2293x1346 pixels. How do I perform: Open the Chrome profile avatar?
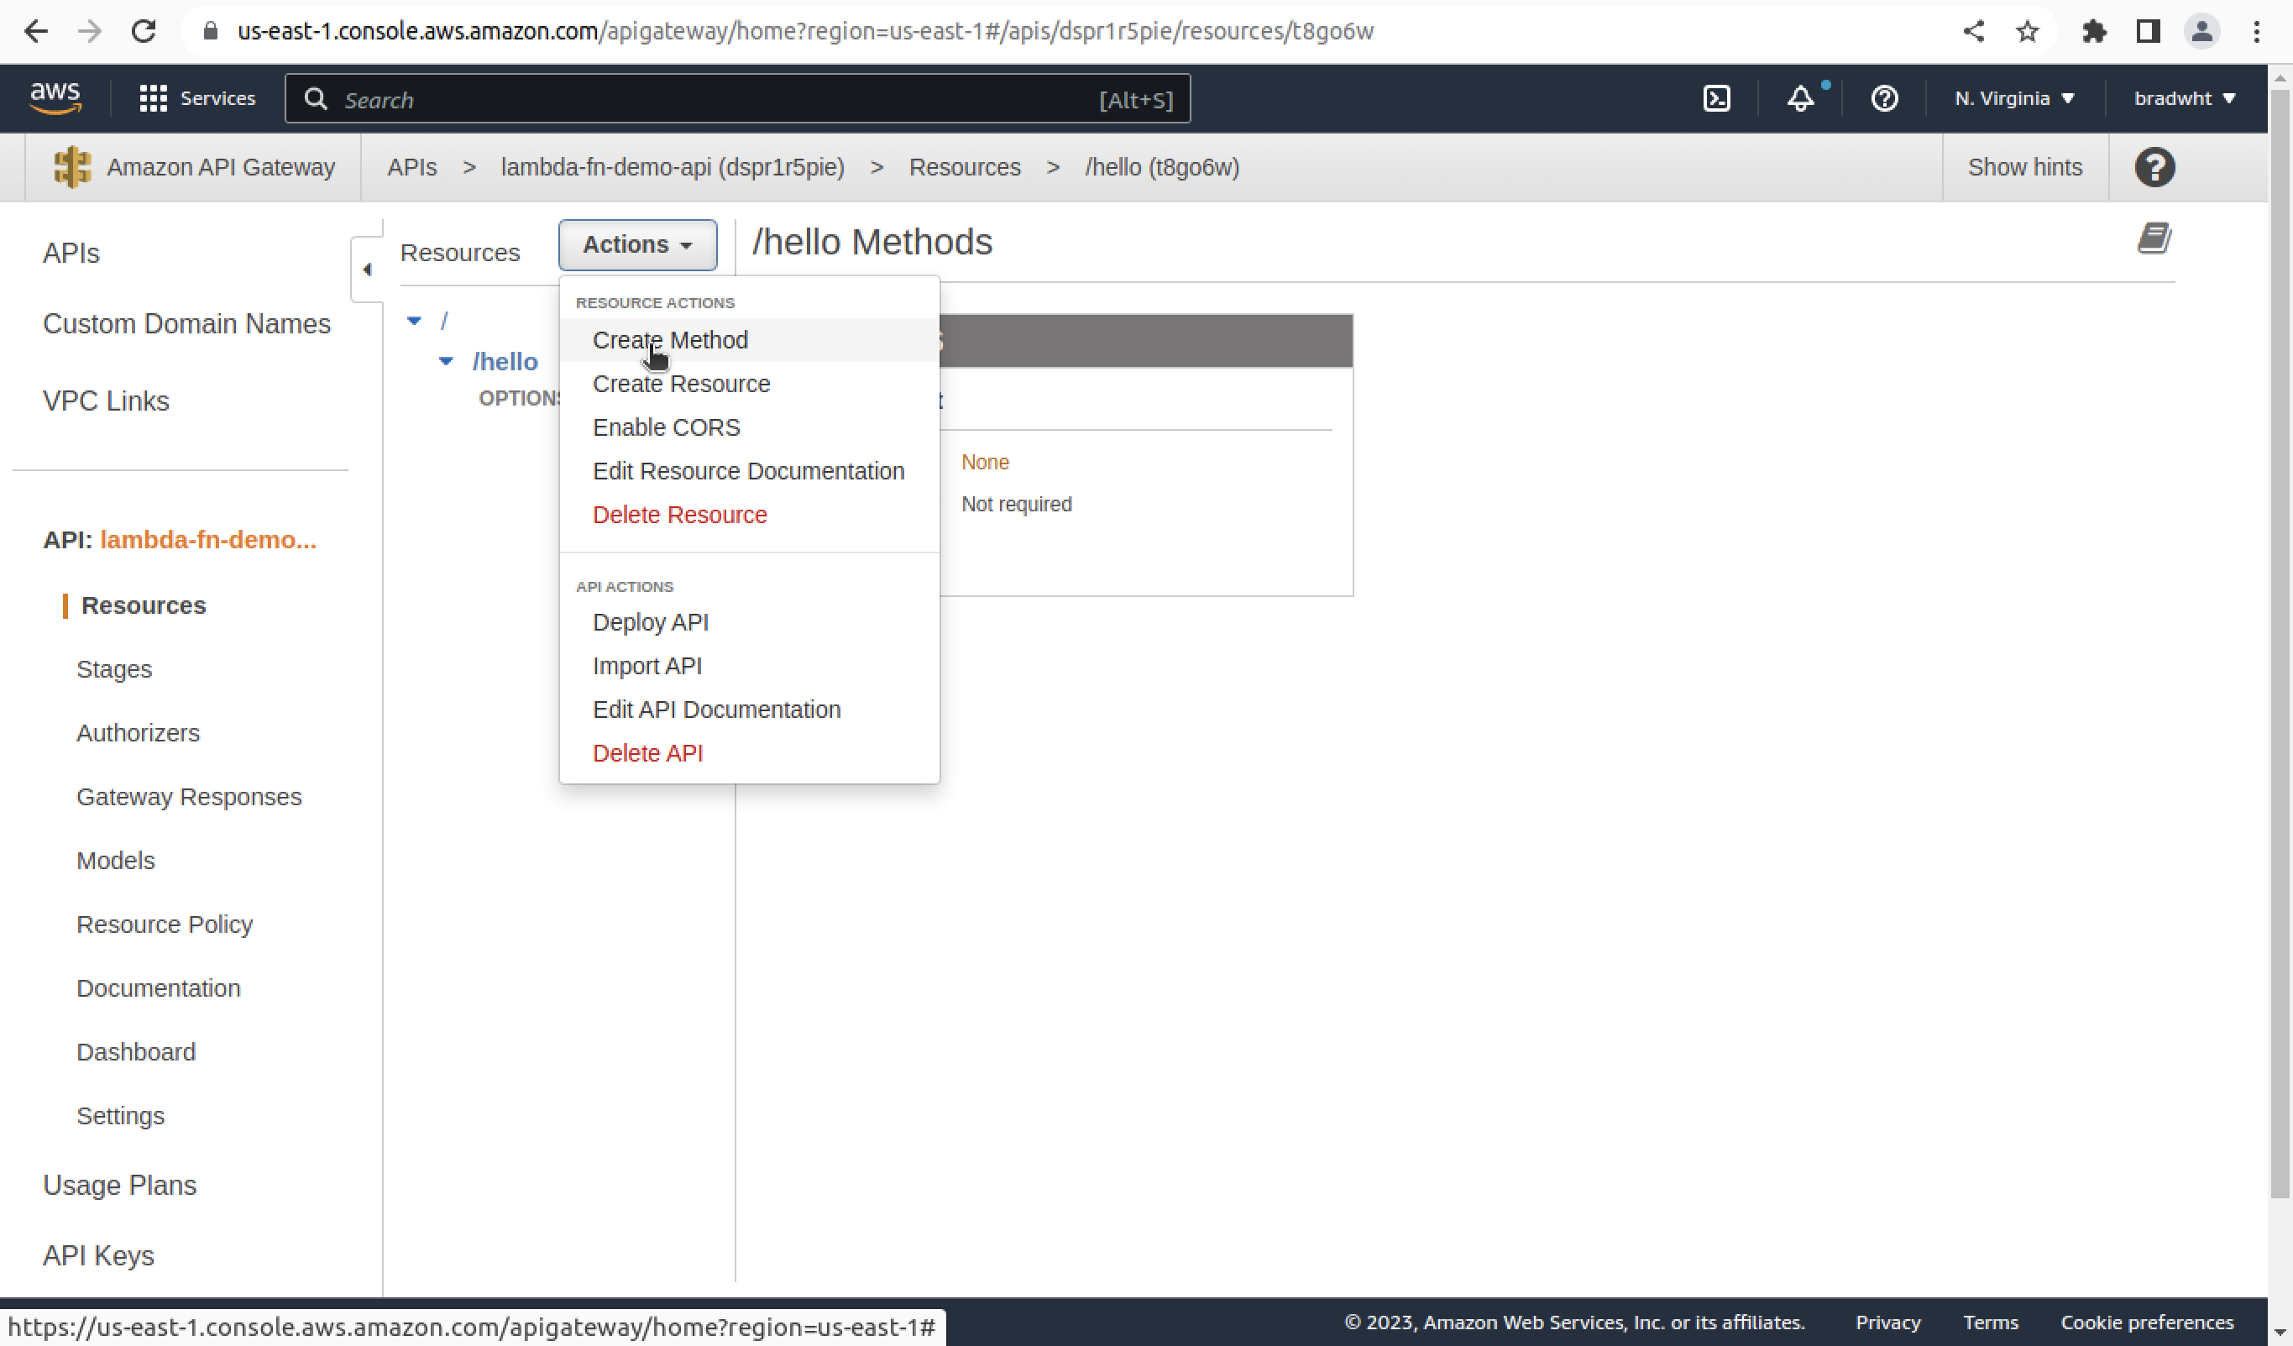click(2201, 31)
